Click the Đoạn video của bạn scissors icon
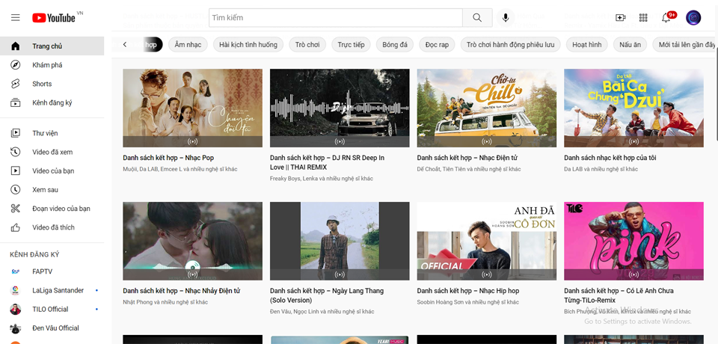 pos(16,208)
